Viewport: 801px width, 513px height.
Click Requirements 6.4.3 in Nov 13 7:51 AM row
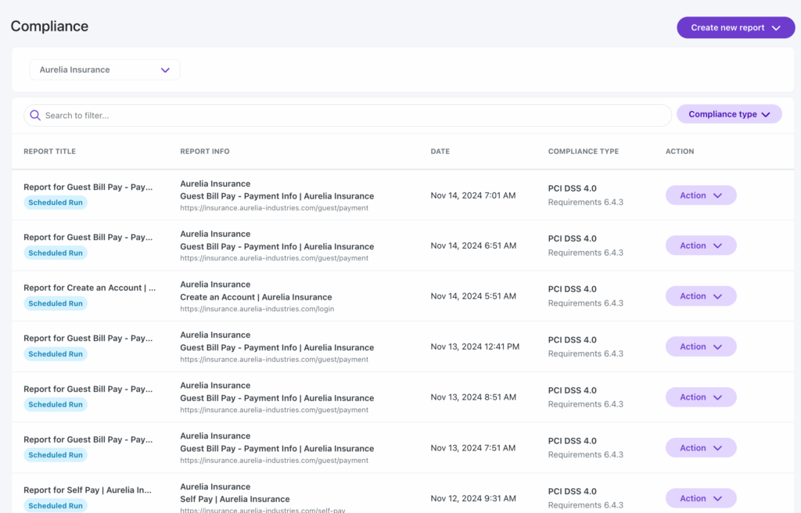[x=585, y=455]
